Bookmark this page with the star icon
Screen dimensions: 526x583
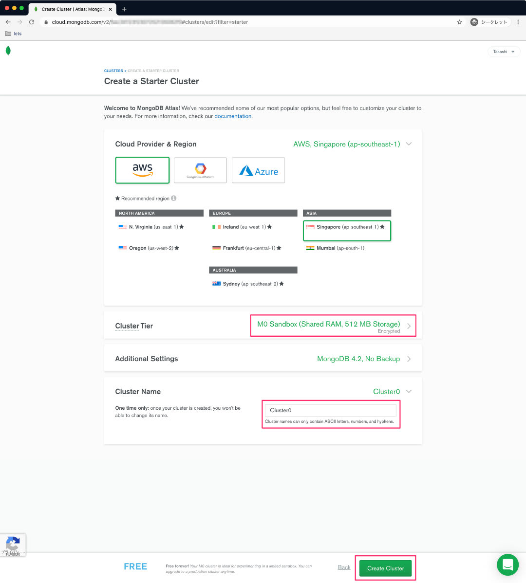pyautogui.click(x=460, y=22)
